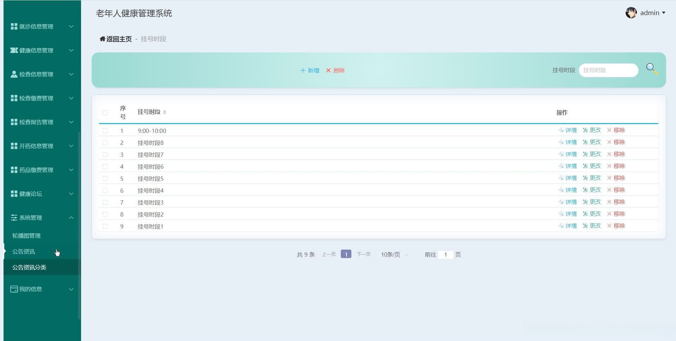Click 详情 text for row 挂号时段8
This screenshot has width=676, height=341.
coord(571,142)
